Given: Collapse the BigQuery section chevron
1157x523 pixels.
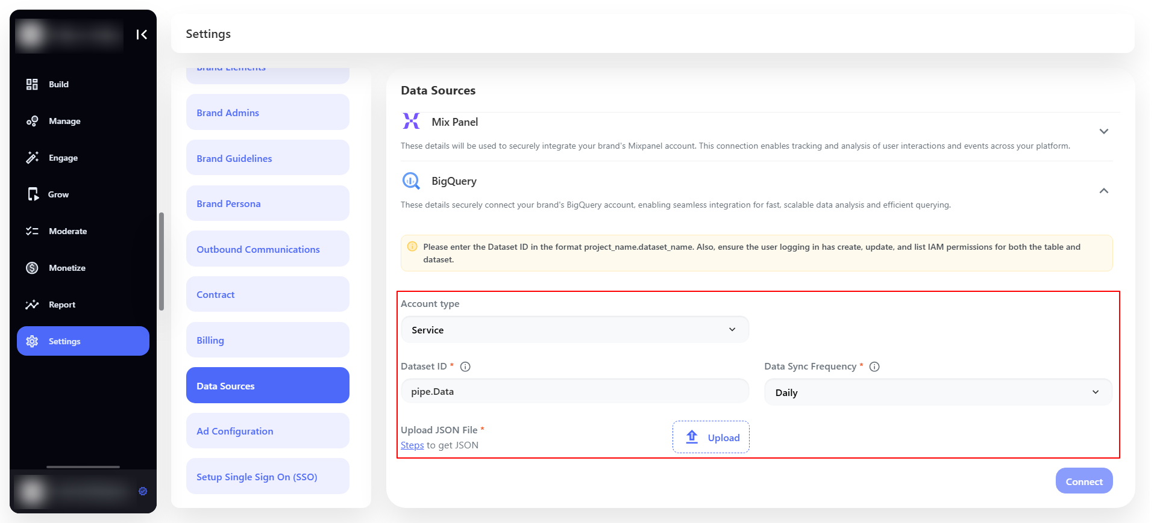Looking at the screenshot, I should 1104,191.
